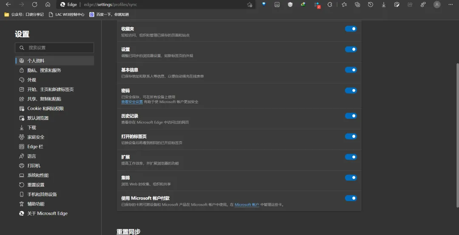Toggle 历史记录 sync switch
The image size is (459, 235).
tap(351, 116)
